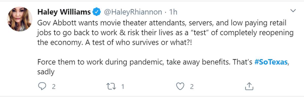The image size is (304, 98).
Task: Click the line starting 'jobs to go back'
Action: coord(165,33)
